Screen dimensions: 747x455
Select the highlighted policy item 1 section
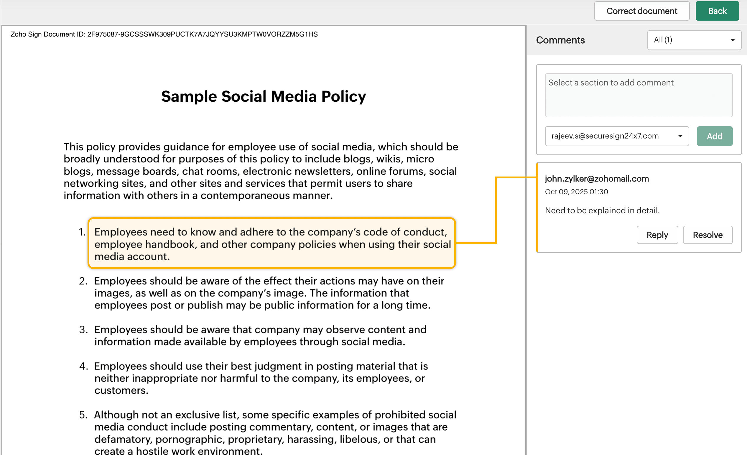[x=272, y=244]
